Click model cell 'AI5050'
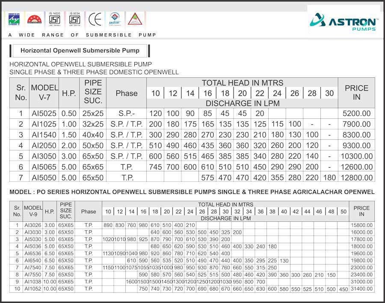 tap(44, 177)
